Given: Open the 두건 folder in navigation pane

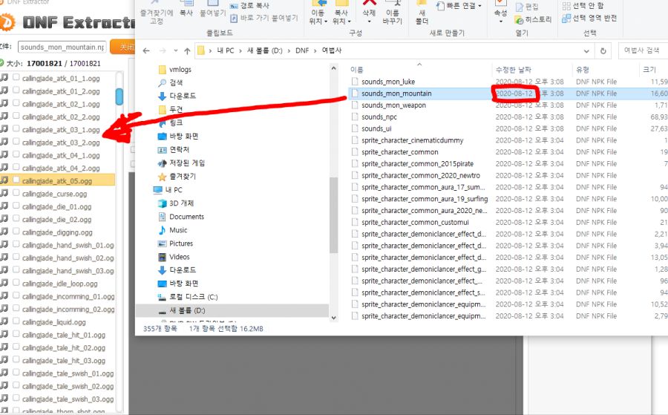Looking at the screenshot, I should [176, 109].
